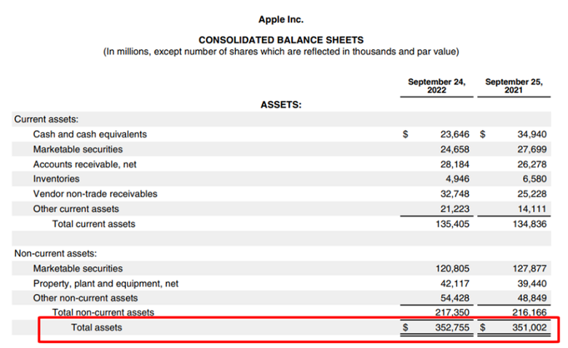Click the Other current assets value 21,223
This screenshot has width=568, height=348.
454,209
